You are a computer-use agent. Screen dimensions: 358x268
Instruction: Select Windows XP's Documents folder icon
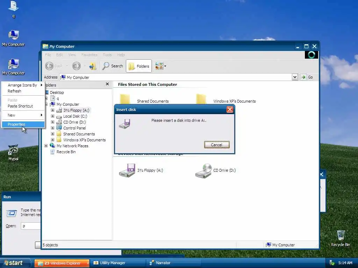pyautogui.click(x=201, y=99)
